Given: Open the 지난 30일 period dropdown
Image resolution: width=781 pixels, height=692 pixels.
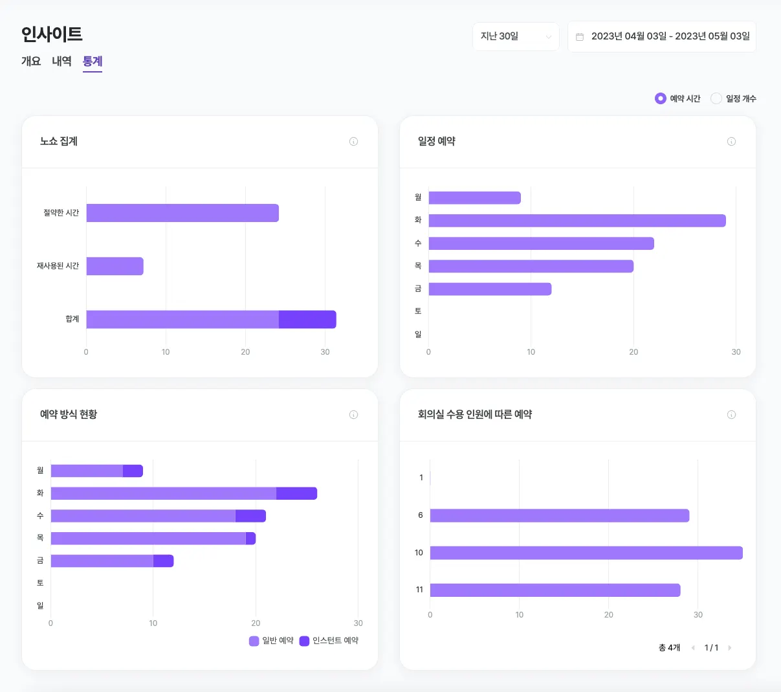Looking at the screenshot, I should pos(516,37).
